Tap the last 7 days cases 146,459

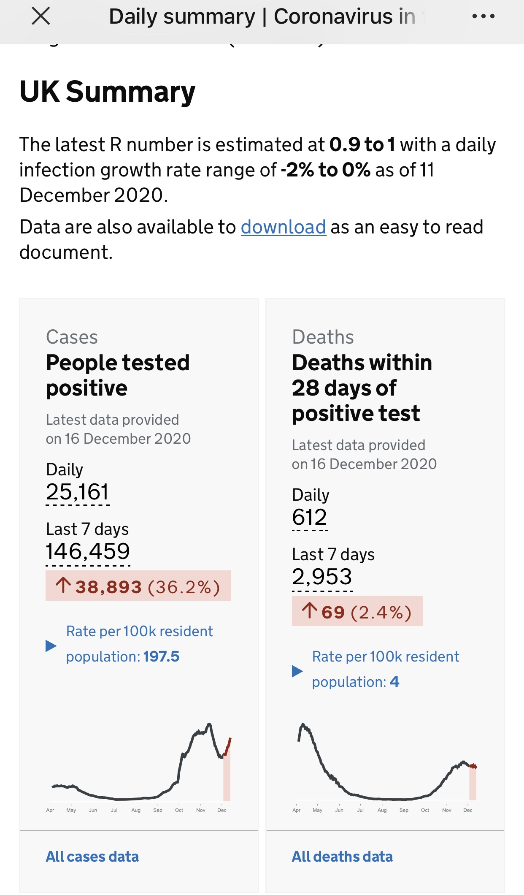tap(88, 552)
